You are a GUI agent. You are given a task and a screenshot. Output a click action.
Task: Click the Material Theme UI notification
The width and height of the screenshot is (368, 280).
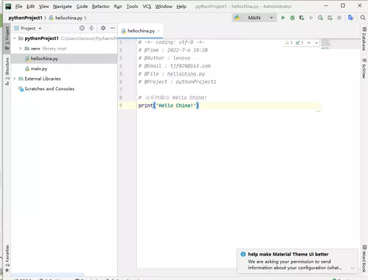(x=297, y=261)
